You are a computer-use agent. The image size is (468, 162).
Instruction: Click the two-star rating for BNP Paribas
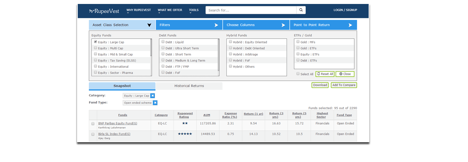click(185, 123)
